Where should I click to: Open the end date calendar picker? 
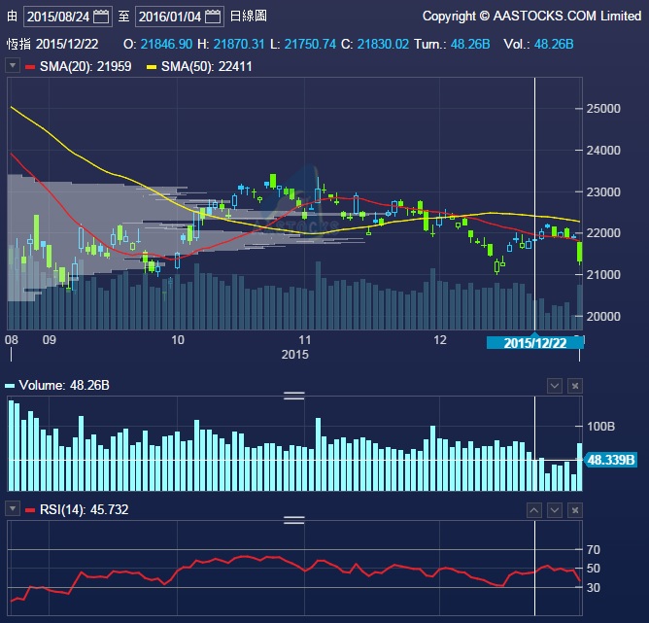(214, 17)
